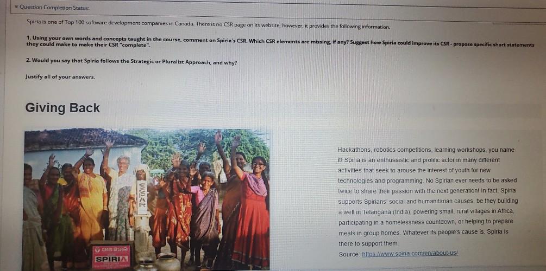
Task: Click the Question Completion Status label
Action: (x=54, y=7)
